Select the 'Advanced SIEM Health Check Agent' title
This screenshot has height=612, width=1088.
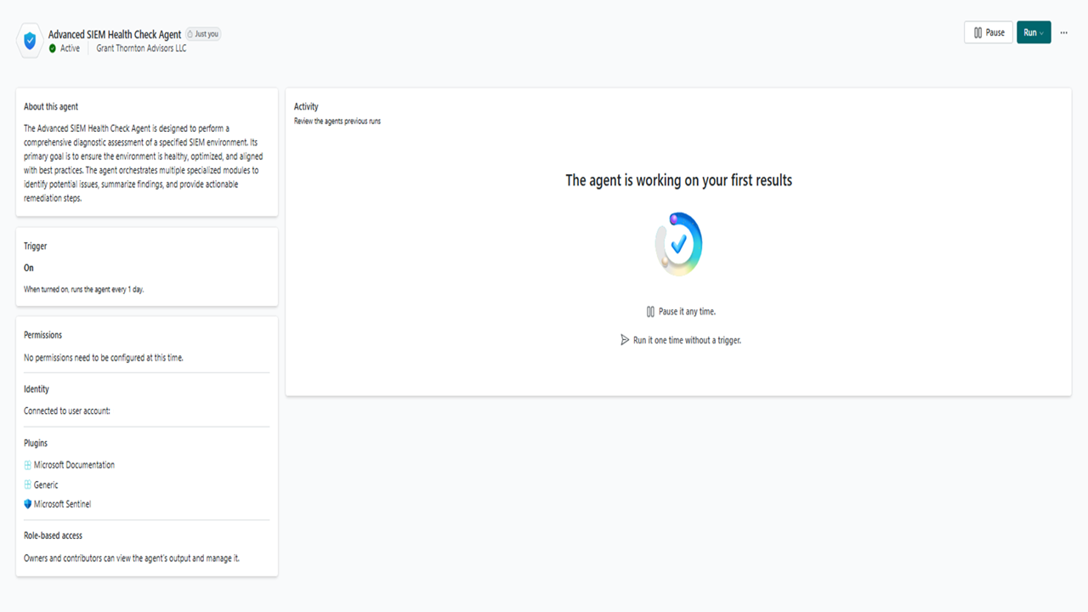coord(115,35)
